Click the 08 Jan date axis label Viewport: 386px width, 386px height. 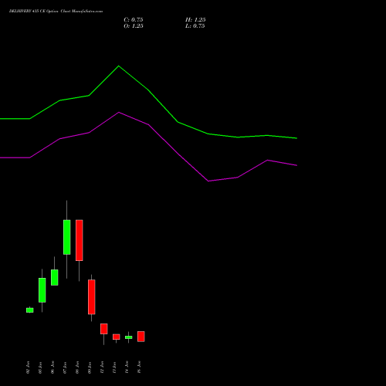(x=77, y=367)
